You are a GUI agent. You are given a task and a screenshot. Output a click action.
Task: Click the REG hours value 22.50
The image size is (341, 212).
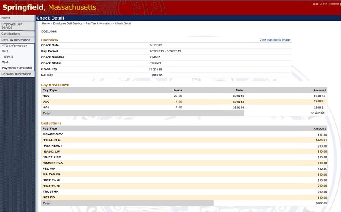pos(178,96)
